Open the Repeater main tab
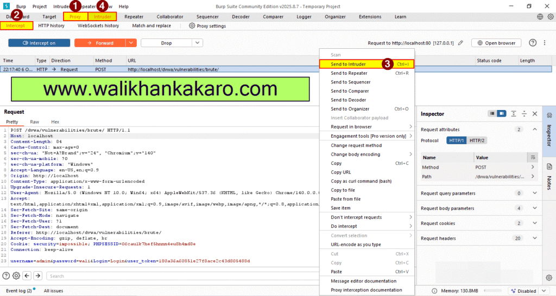The image size is (556, 296). pyautogui.click(x=134, y=17)
